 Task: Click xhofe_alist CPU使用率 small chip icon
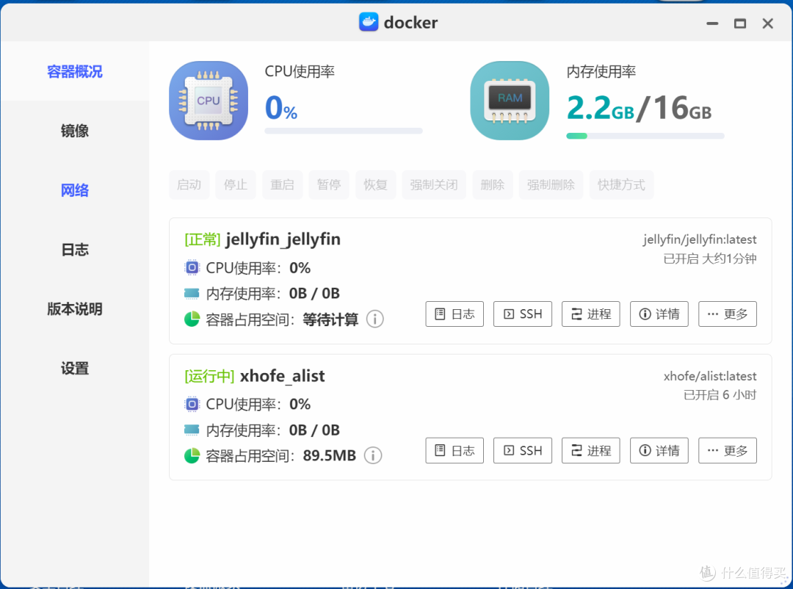coord(192,404)
